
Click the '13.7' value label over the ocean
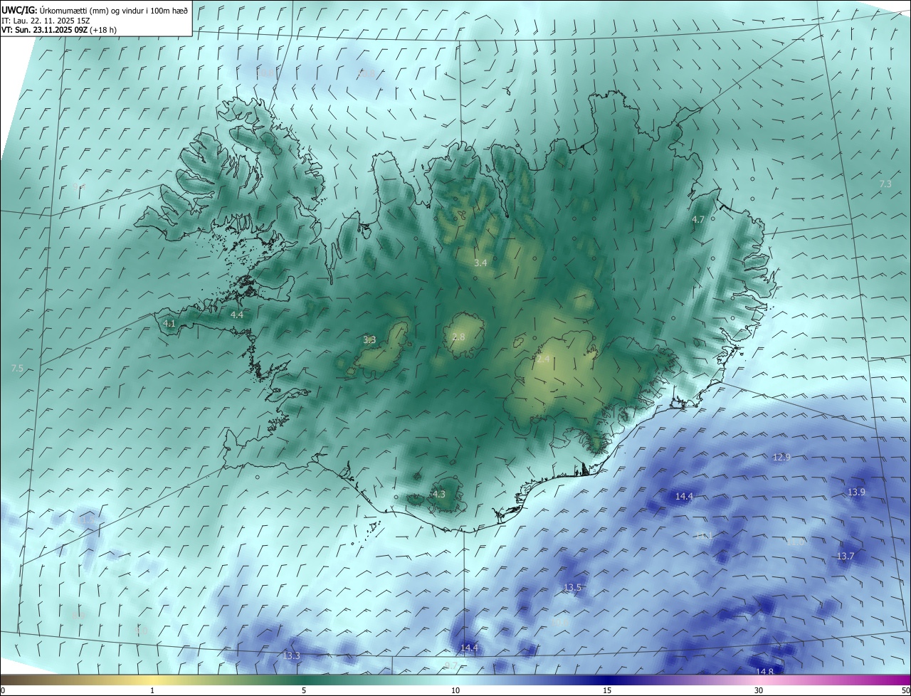click(x=845, y=556)
